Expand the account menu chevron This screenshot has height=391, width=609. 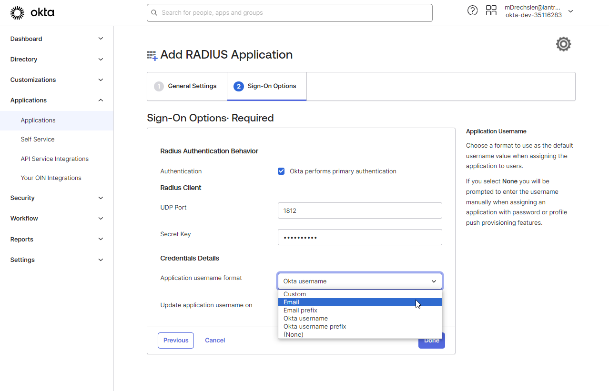[570, 11]
